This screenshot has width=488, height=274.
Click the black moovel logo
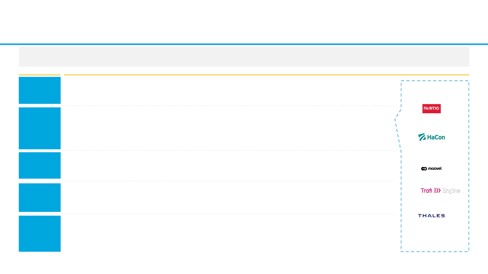tap(431, 168)
